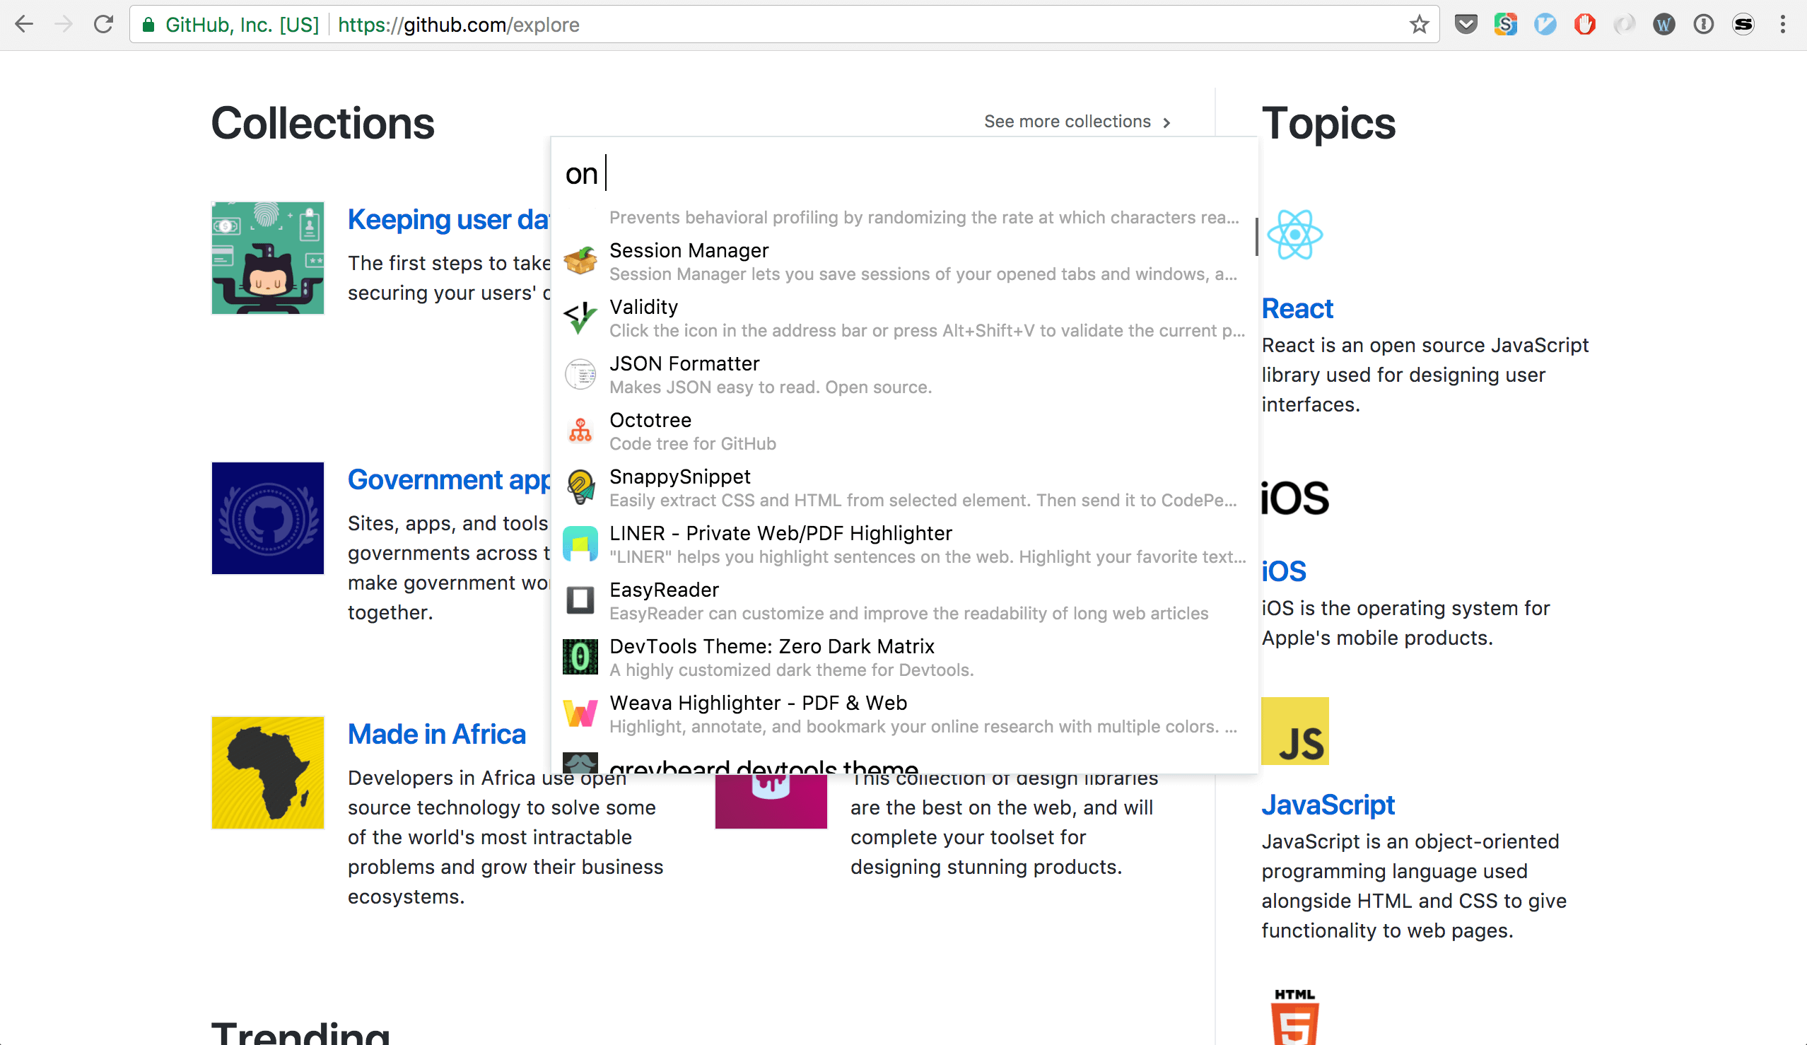Pick the SnappySnippet entry from the list
Viewport: 1807px width, 1045px height.
click(x=680, y=477)
